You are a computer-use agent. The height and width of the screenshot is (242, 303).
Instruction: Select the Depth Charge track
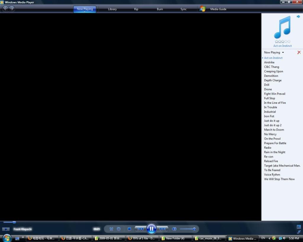pos(273,80)
